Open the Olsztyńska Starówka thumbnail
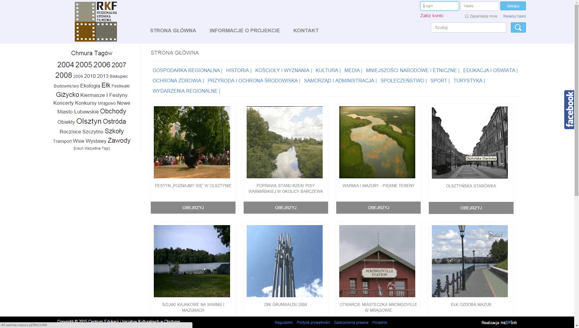Screen dimensions: 579x328 click(470, 142)
